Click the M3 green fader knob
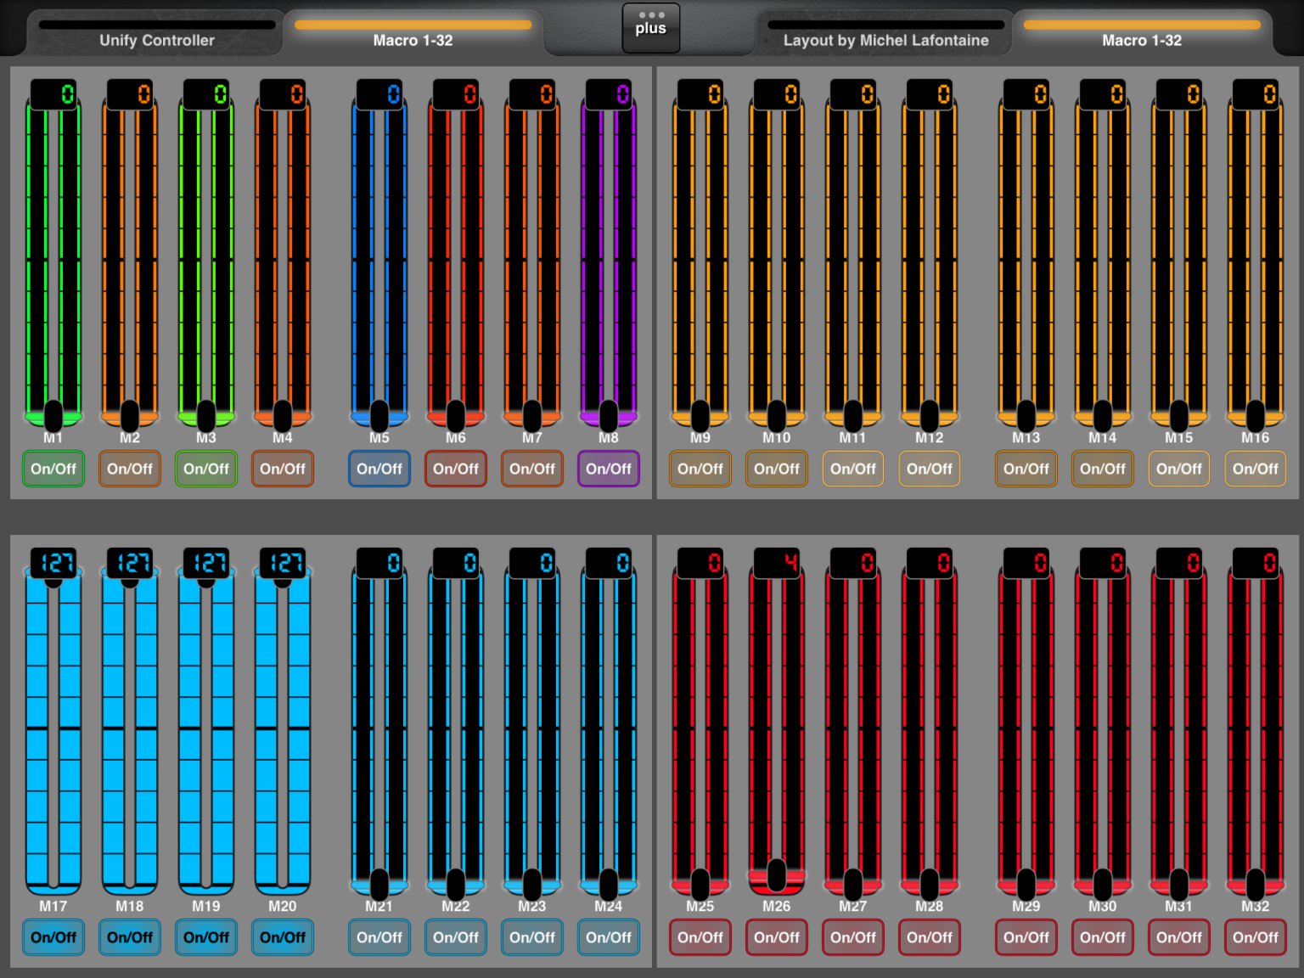1304x978 pixels. point(206,415)
